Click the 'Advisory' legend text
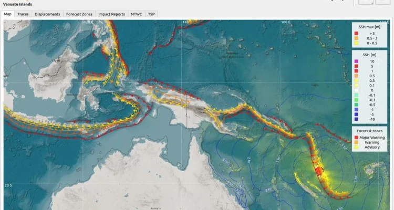The height and width of the screenshot is (210, 394). coord(372,147)
